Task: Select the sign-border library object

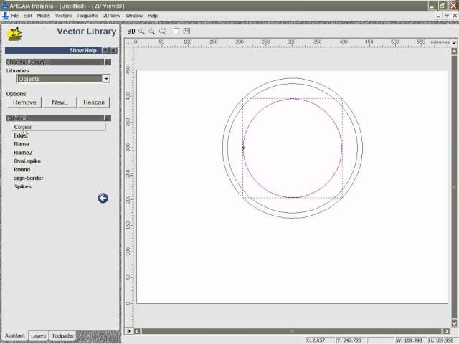Action: click(x=29, y=178)
